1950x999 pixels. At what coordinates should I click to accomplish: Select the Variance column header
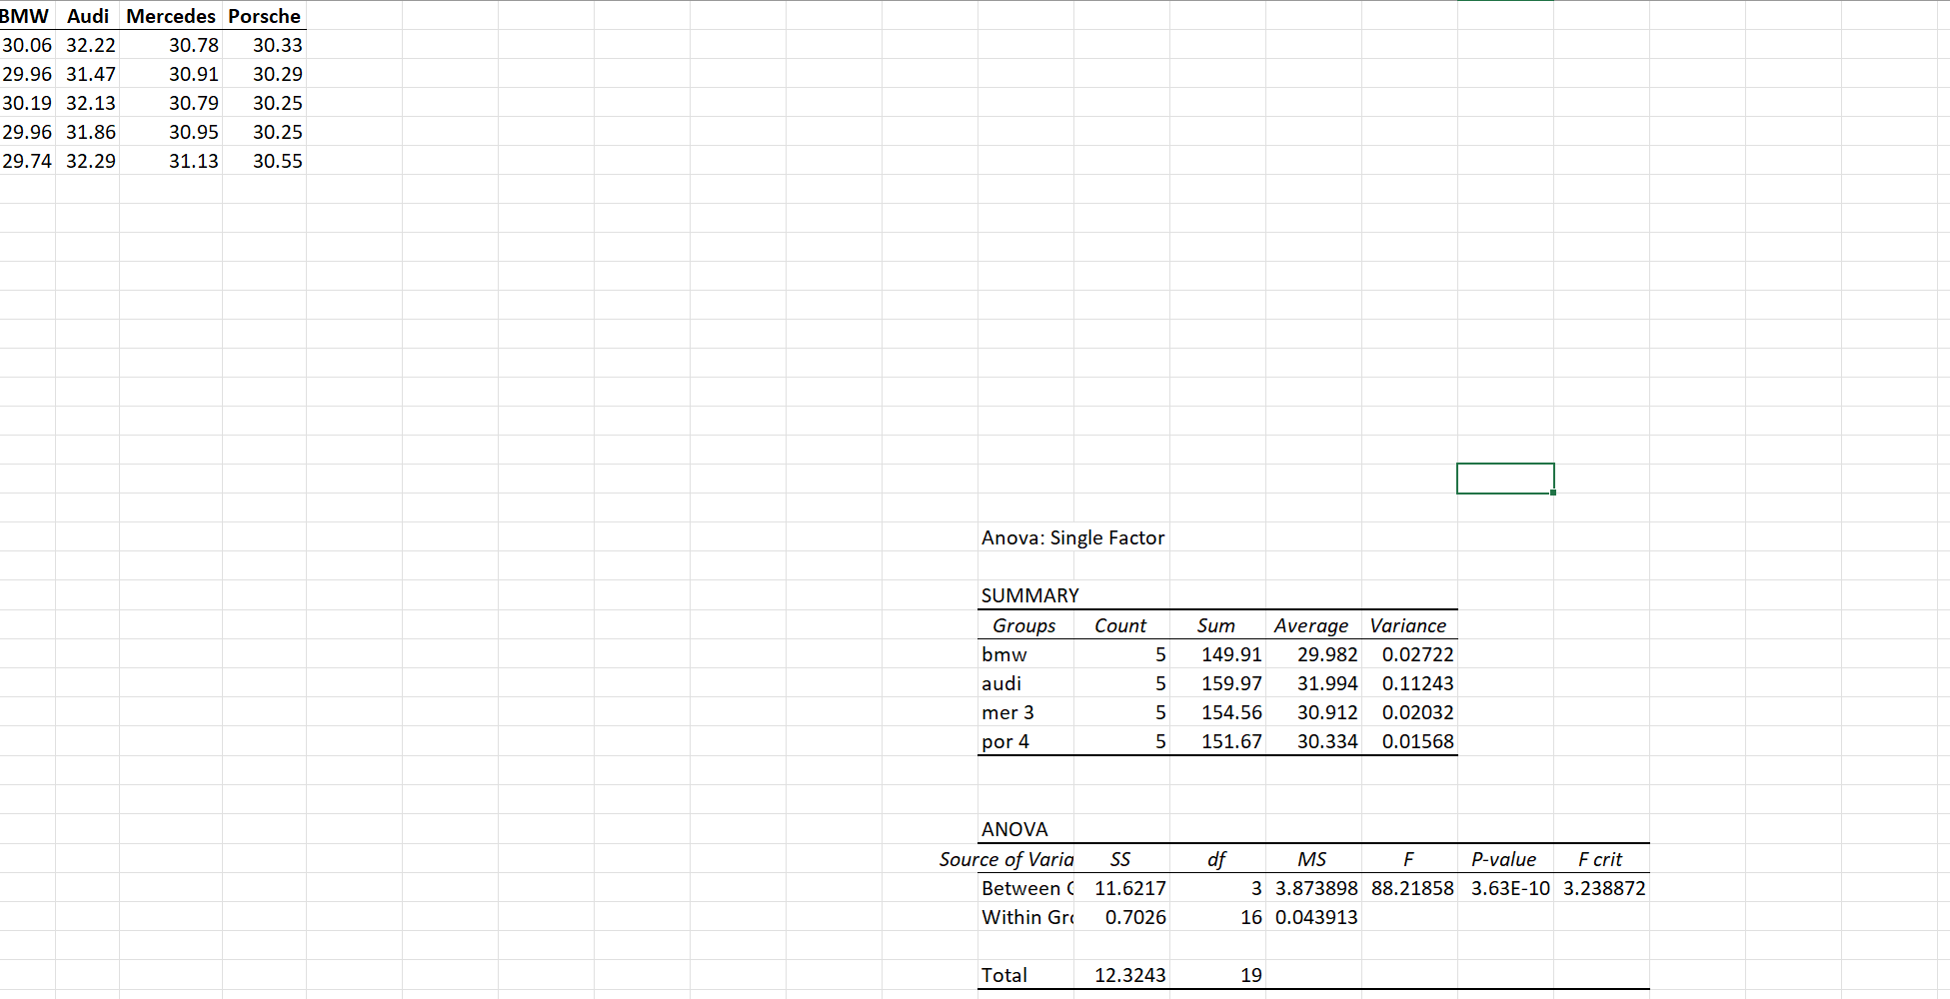coord(1409,625)
